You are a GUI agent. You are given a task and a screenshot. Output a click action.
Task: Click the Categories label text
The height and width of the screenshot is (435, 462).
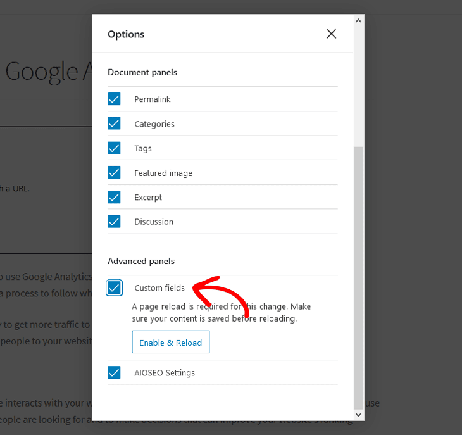coord(154,124)
